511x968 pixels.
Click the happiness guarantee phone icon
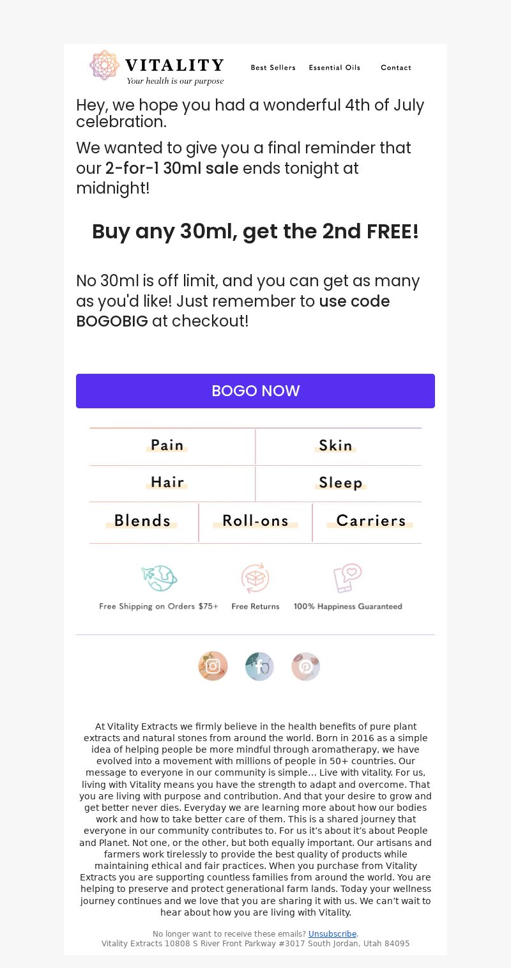pyautogui.click(x=347, y=578)
